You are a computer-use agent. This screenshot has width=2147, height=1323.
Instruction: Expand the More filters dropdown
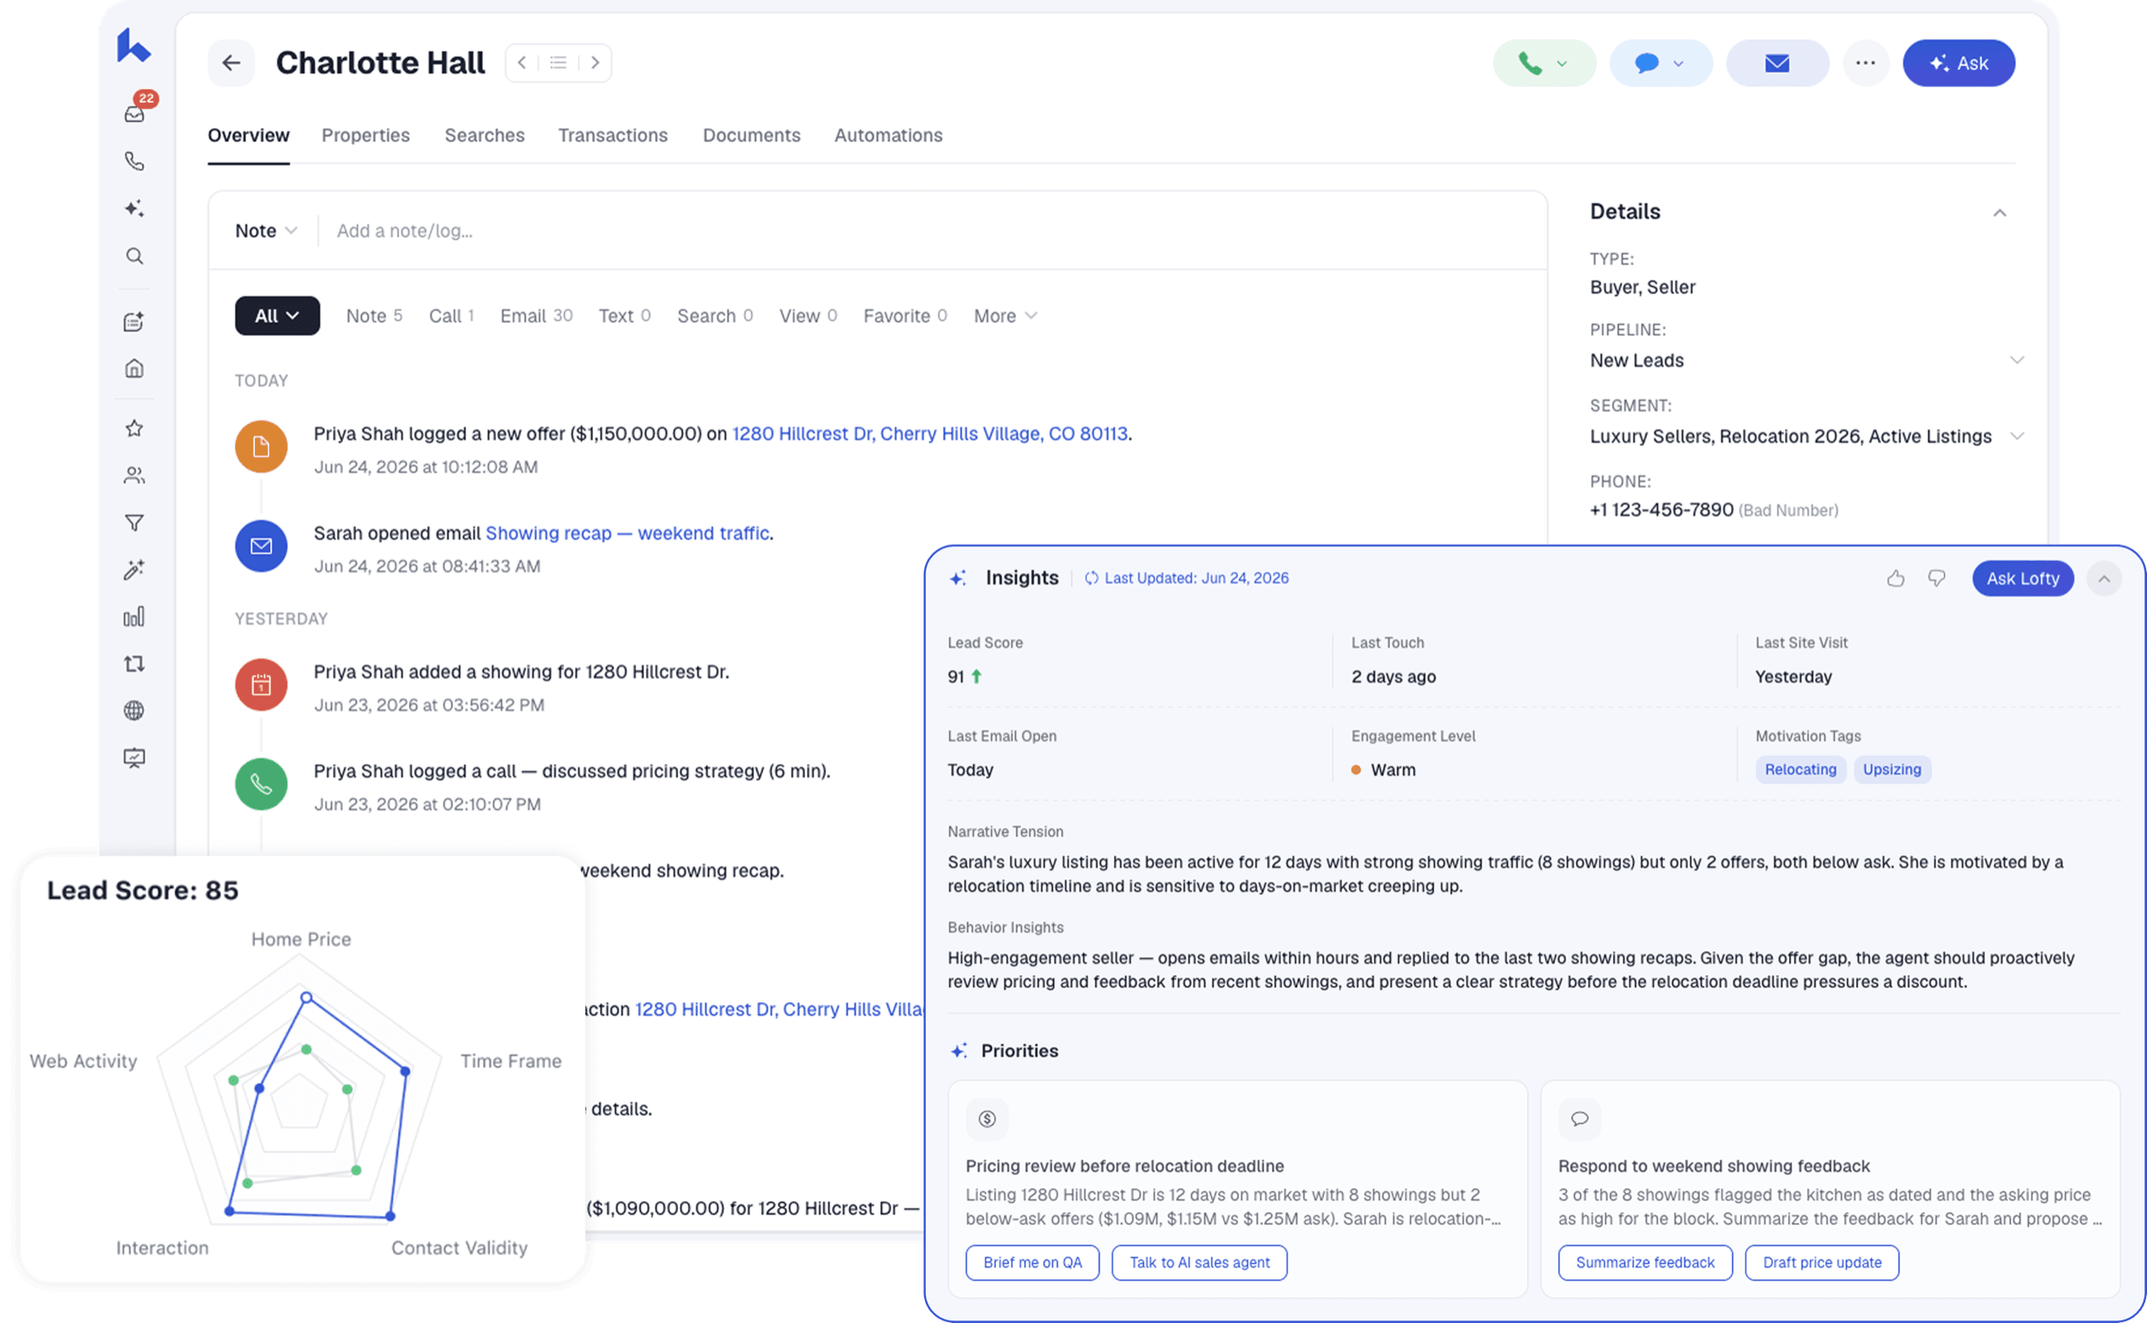(x=1006, y=316)
